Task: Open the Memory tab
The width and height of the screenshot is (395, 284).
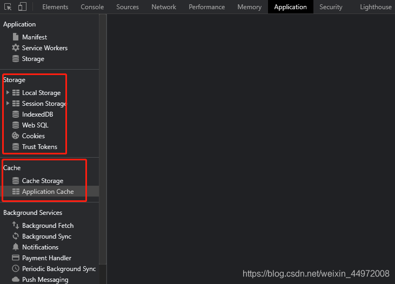Action: pyautogui.click(x=250, y=7)
